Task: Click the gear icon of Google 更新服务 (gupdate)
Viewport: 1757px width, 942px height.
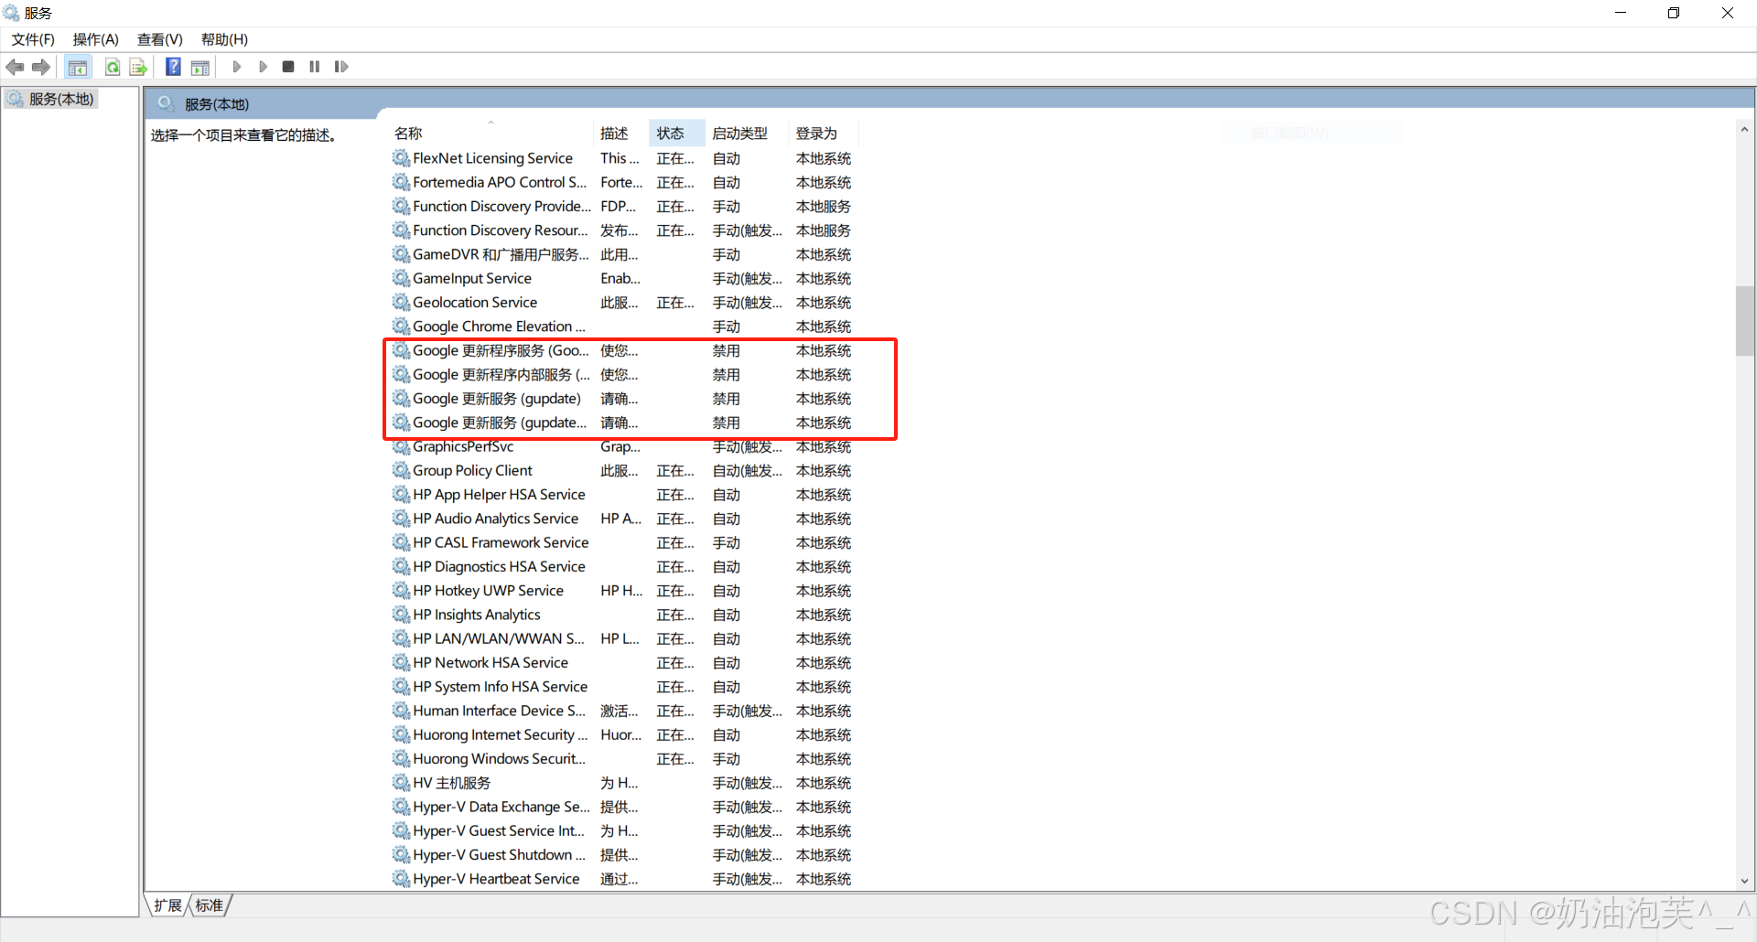Action: (401, 399)
